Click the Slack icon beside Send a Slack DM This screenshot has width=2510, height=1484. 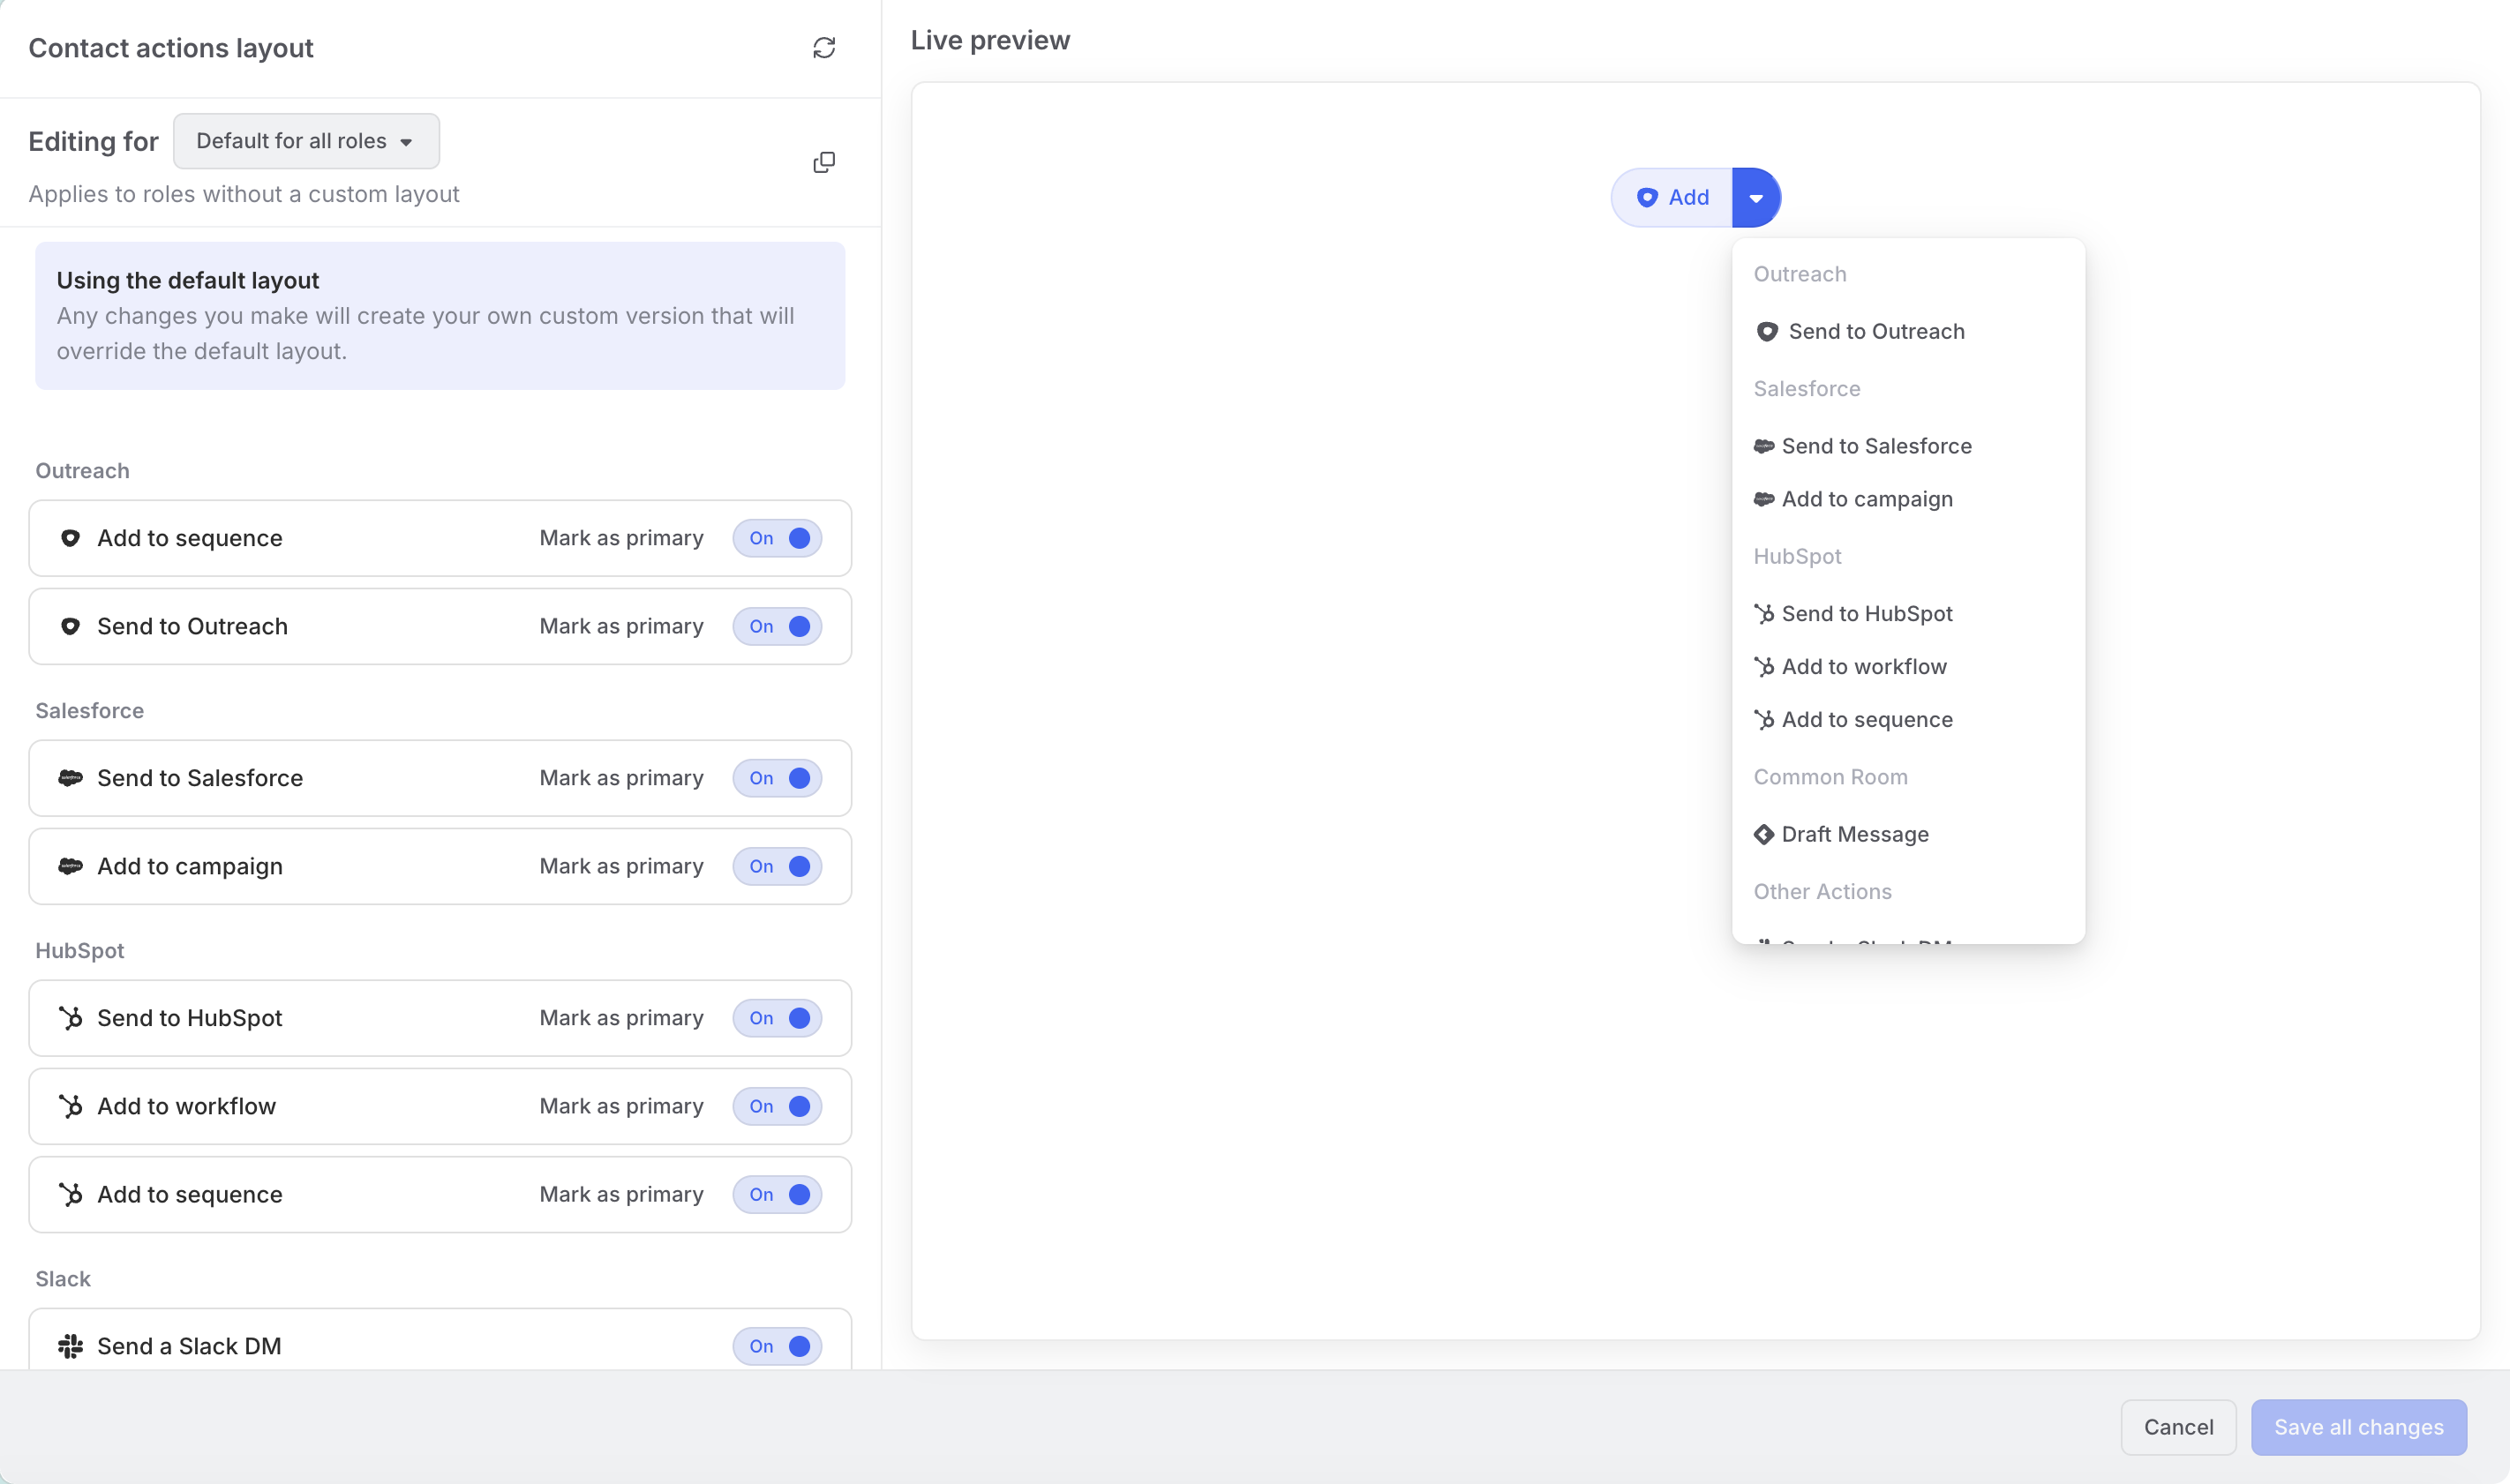[70, 1346]
